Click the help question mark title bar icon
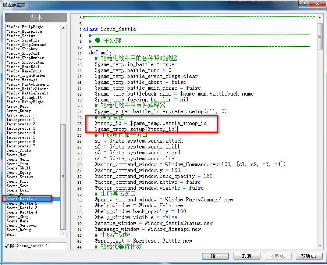This screenshot has height=265, width=327. coord(304,4)
